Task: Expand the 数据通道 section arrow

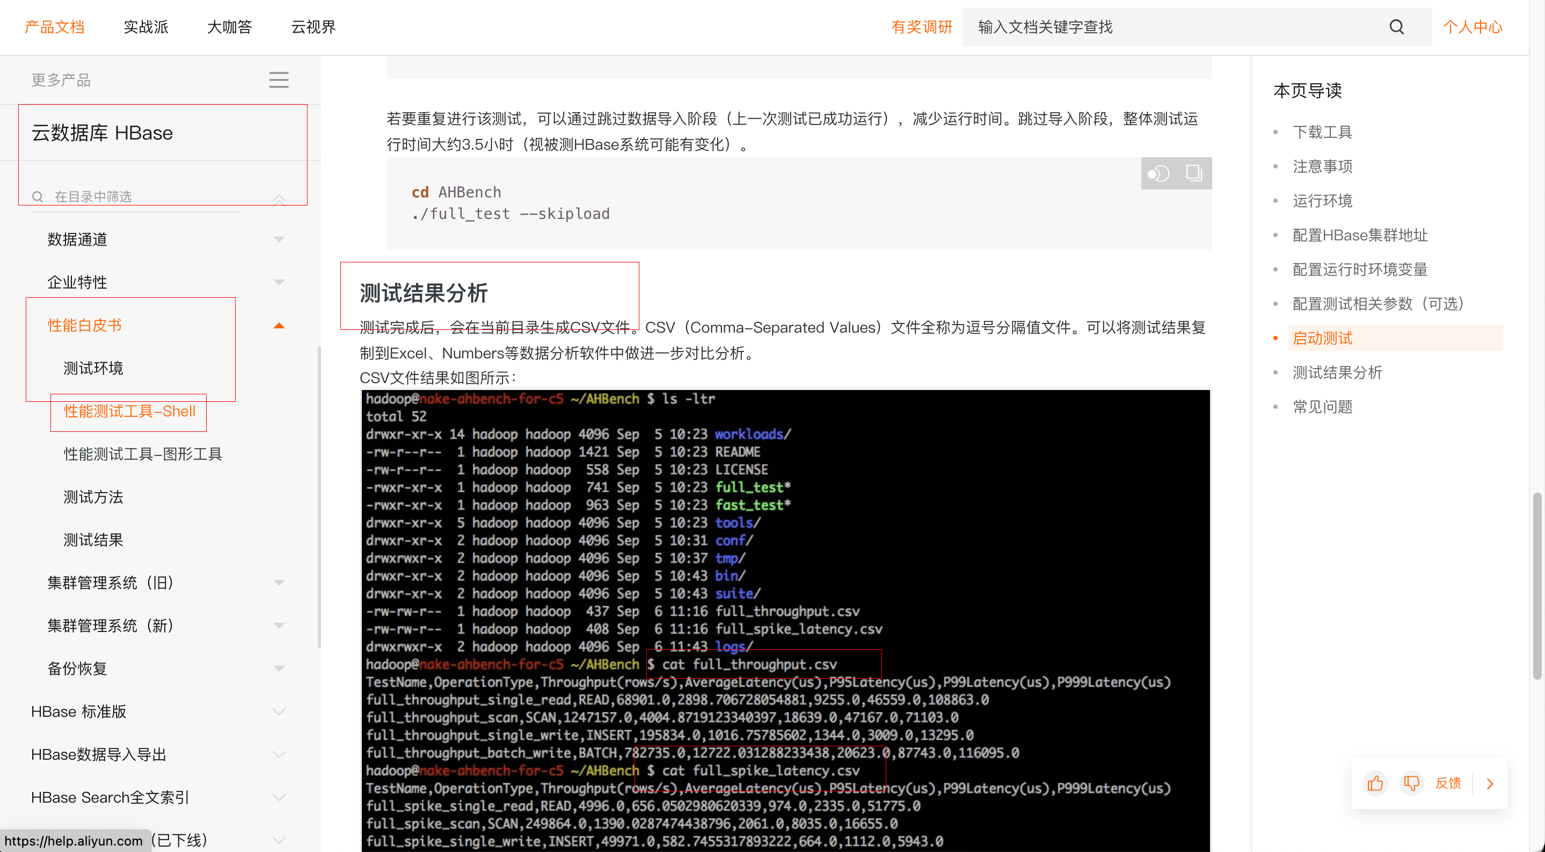Action: (x=279, y=239)
